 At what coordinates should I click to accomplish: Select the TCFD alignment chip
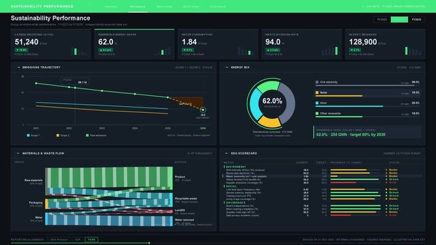[x=91, y=240]
